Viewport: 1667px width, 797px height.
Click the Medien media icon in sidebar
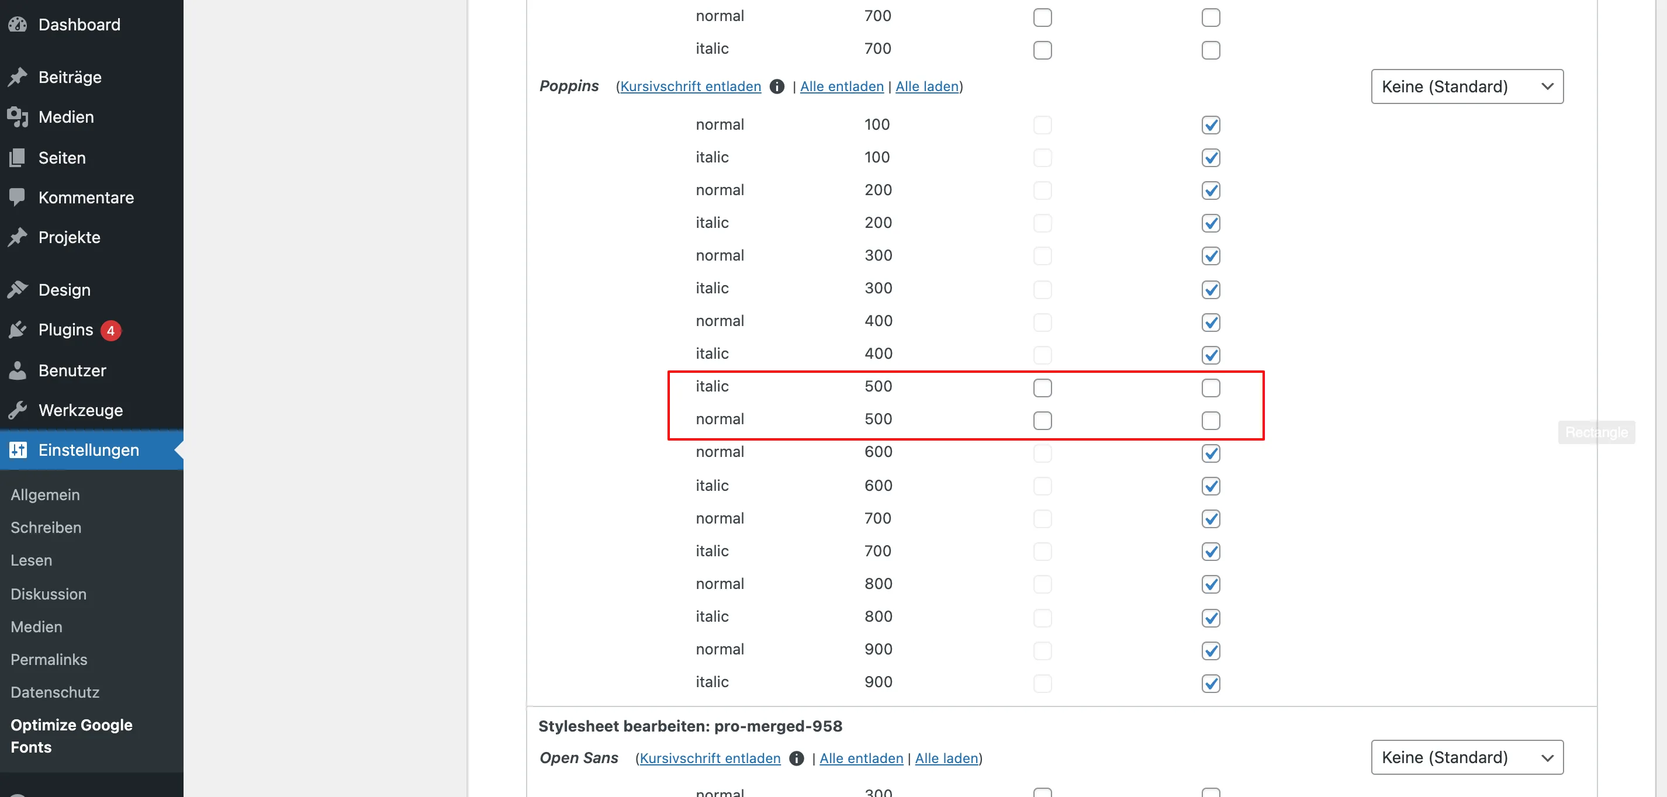coord(18,117)
